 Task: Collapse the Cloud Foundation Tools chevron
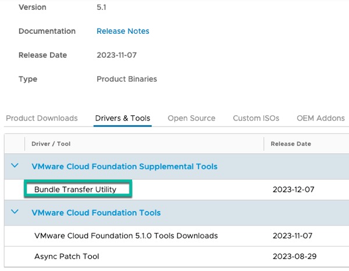point(15,213)
